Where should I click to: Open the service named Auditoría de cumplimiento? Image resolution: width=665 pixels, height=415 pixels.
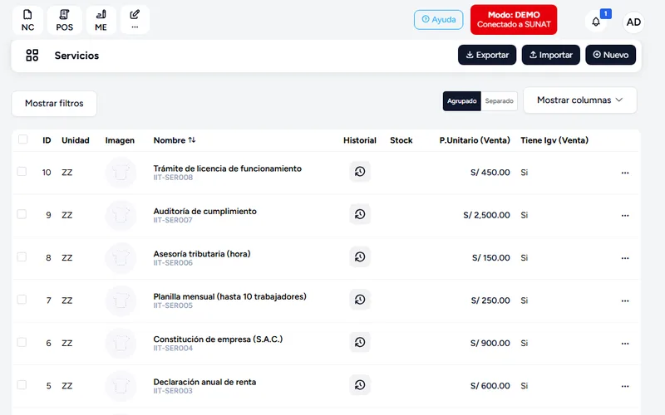coord(204,212)
